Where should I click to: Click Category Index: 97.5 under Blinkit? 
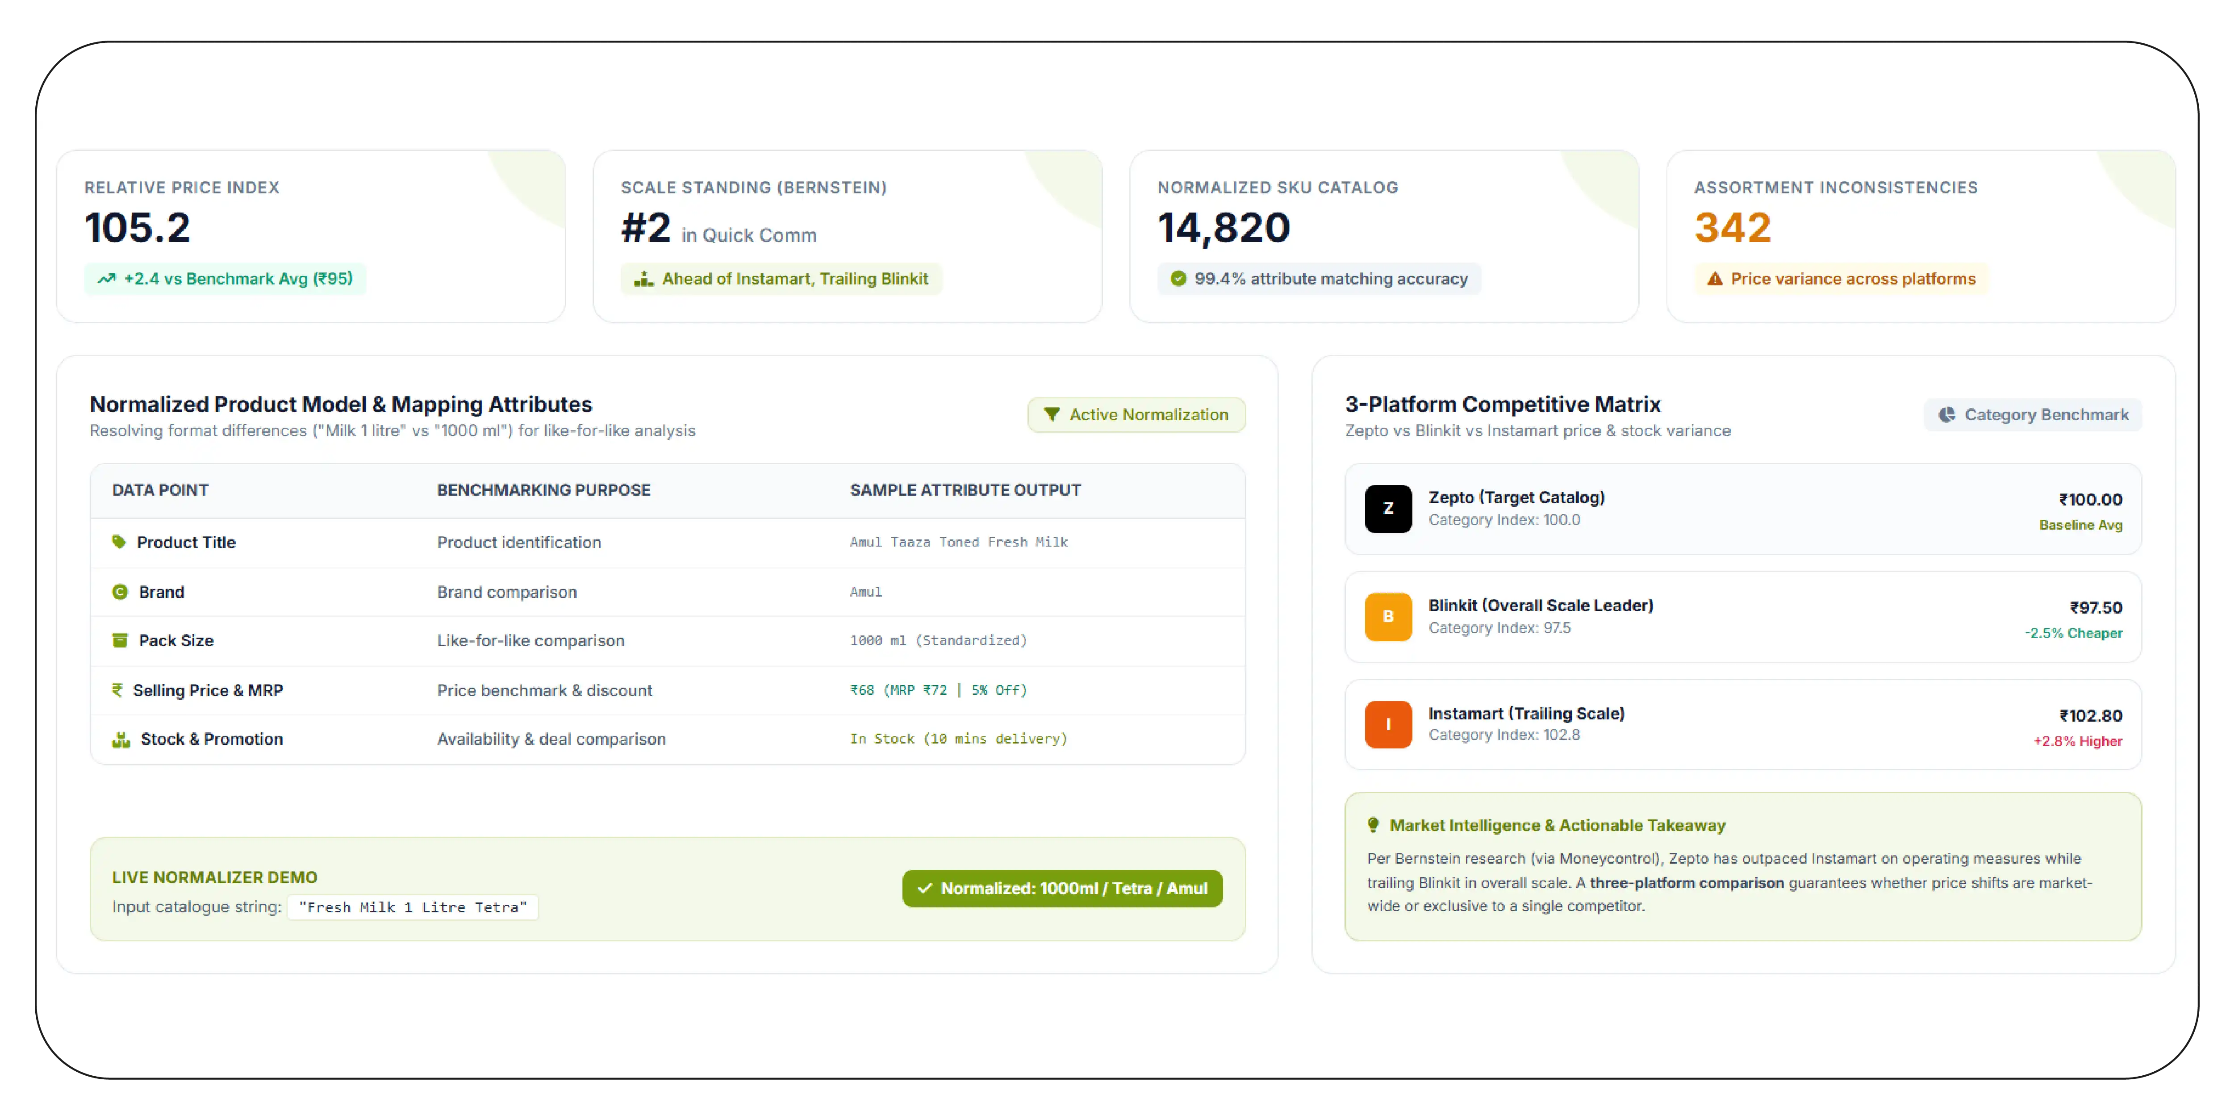(x=1499, y=627)
